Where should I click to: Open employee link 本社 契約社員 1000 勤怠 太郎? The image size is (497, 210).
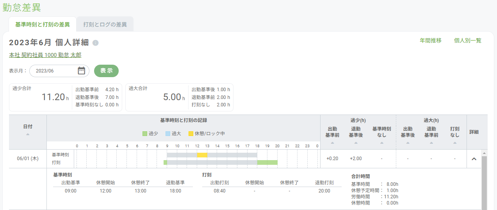tap(45, 55)
